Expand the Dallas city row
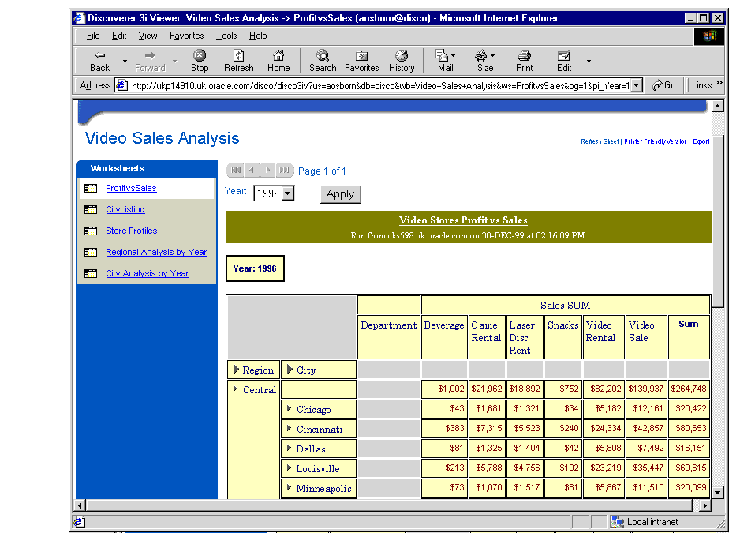The height and width of the screenshot is (552, 740). click(289, 449)
